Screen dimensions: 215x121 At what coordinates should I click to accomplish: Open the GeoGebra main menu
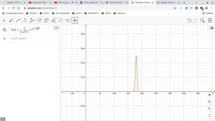click(210, 20)
